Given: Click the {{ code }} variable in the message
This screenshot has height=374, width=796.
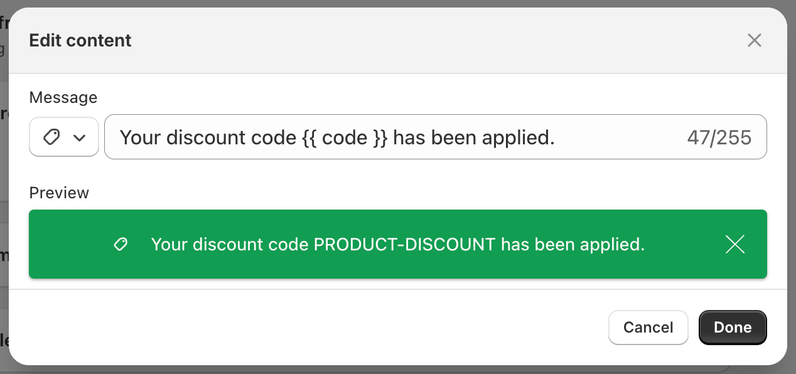Looking at the screenshot, I should pyautogui.click(x=345, y=137).
